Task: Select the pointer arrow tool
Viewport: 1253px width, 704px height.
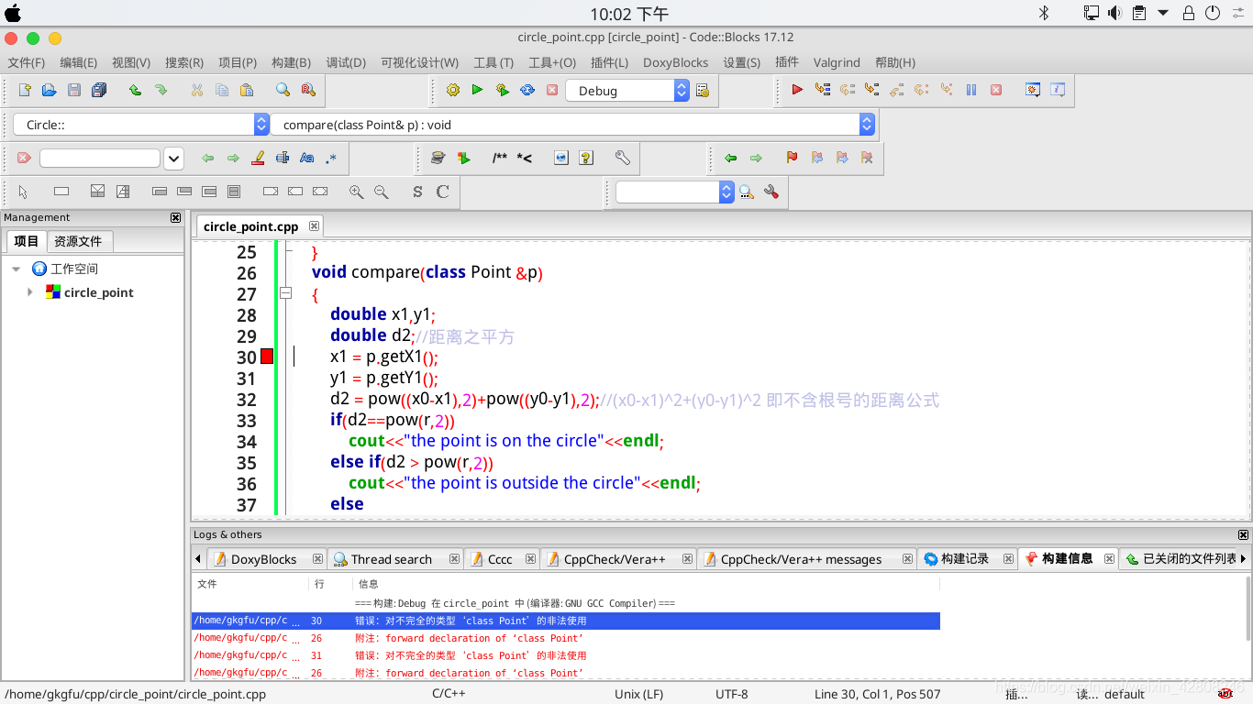Action: pos(23,192)
